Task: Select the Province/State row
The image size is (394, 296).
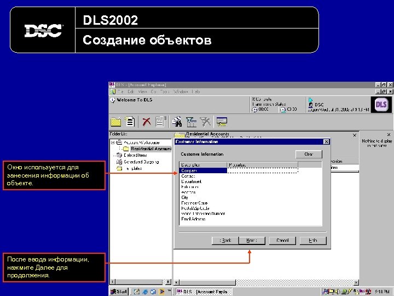Action: point(194,203)
